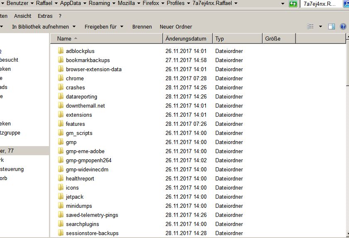This screenshot has height=238, width=349.
Task: Click the jetpack folder icon
Action: coord(61,197)
